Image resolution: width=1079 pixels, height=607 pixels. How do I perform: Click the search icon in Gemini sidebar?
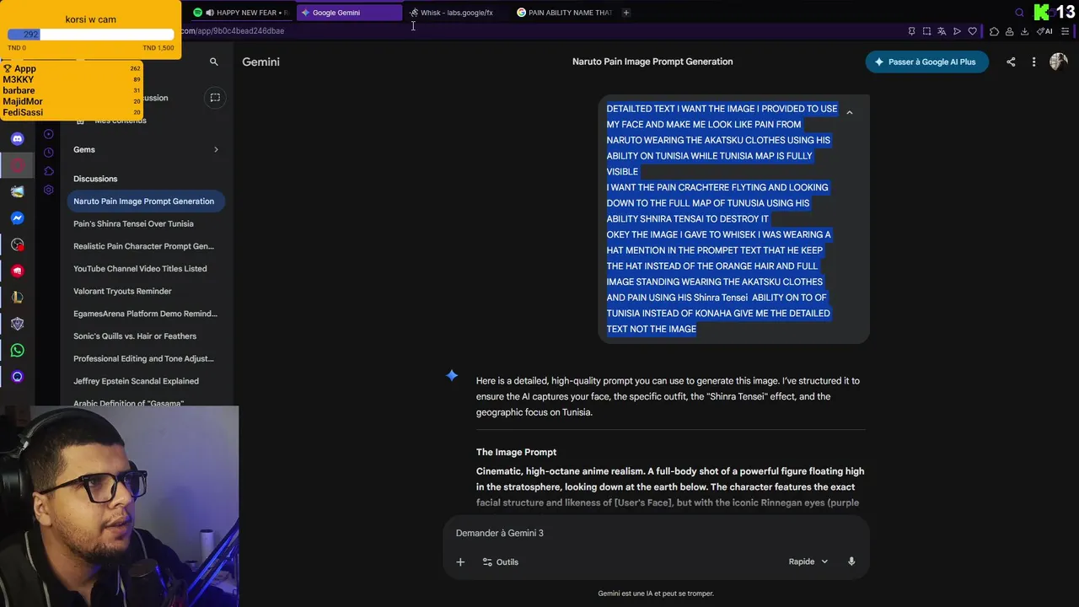click(213, 62)
